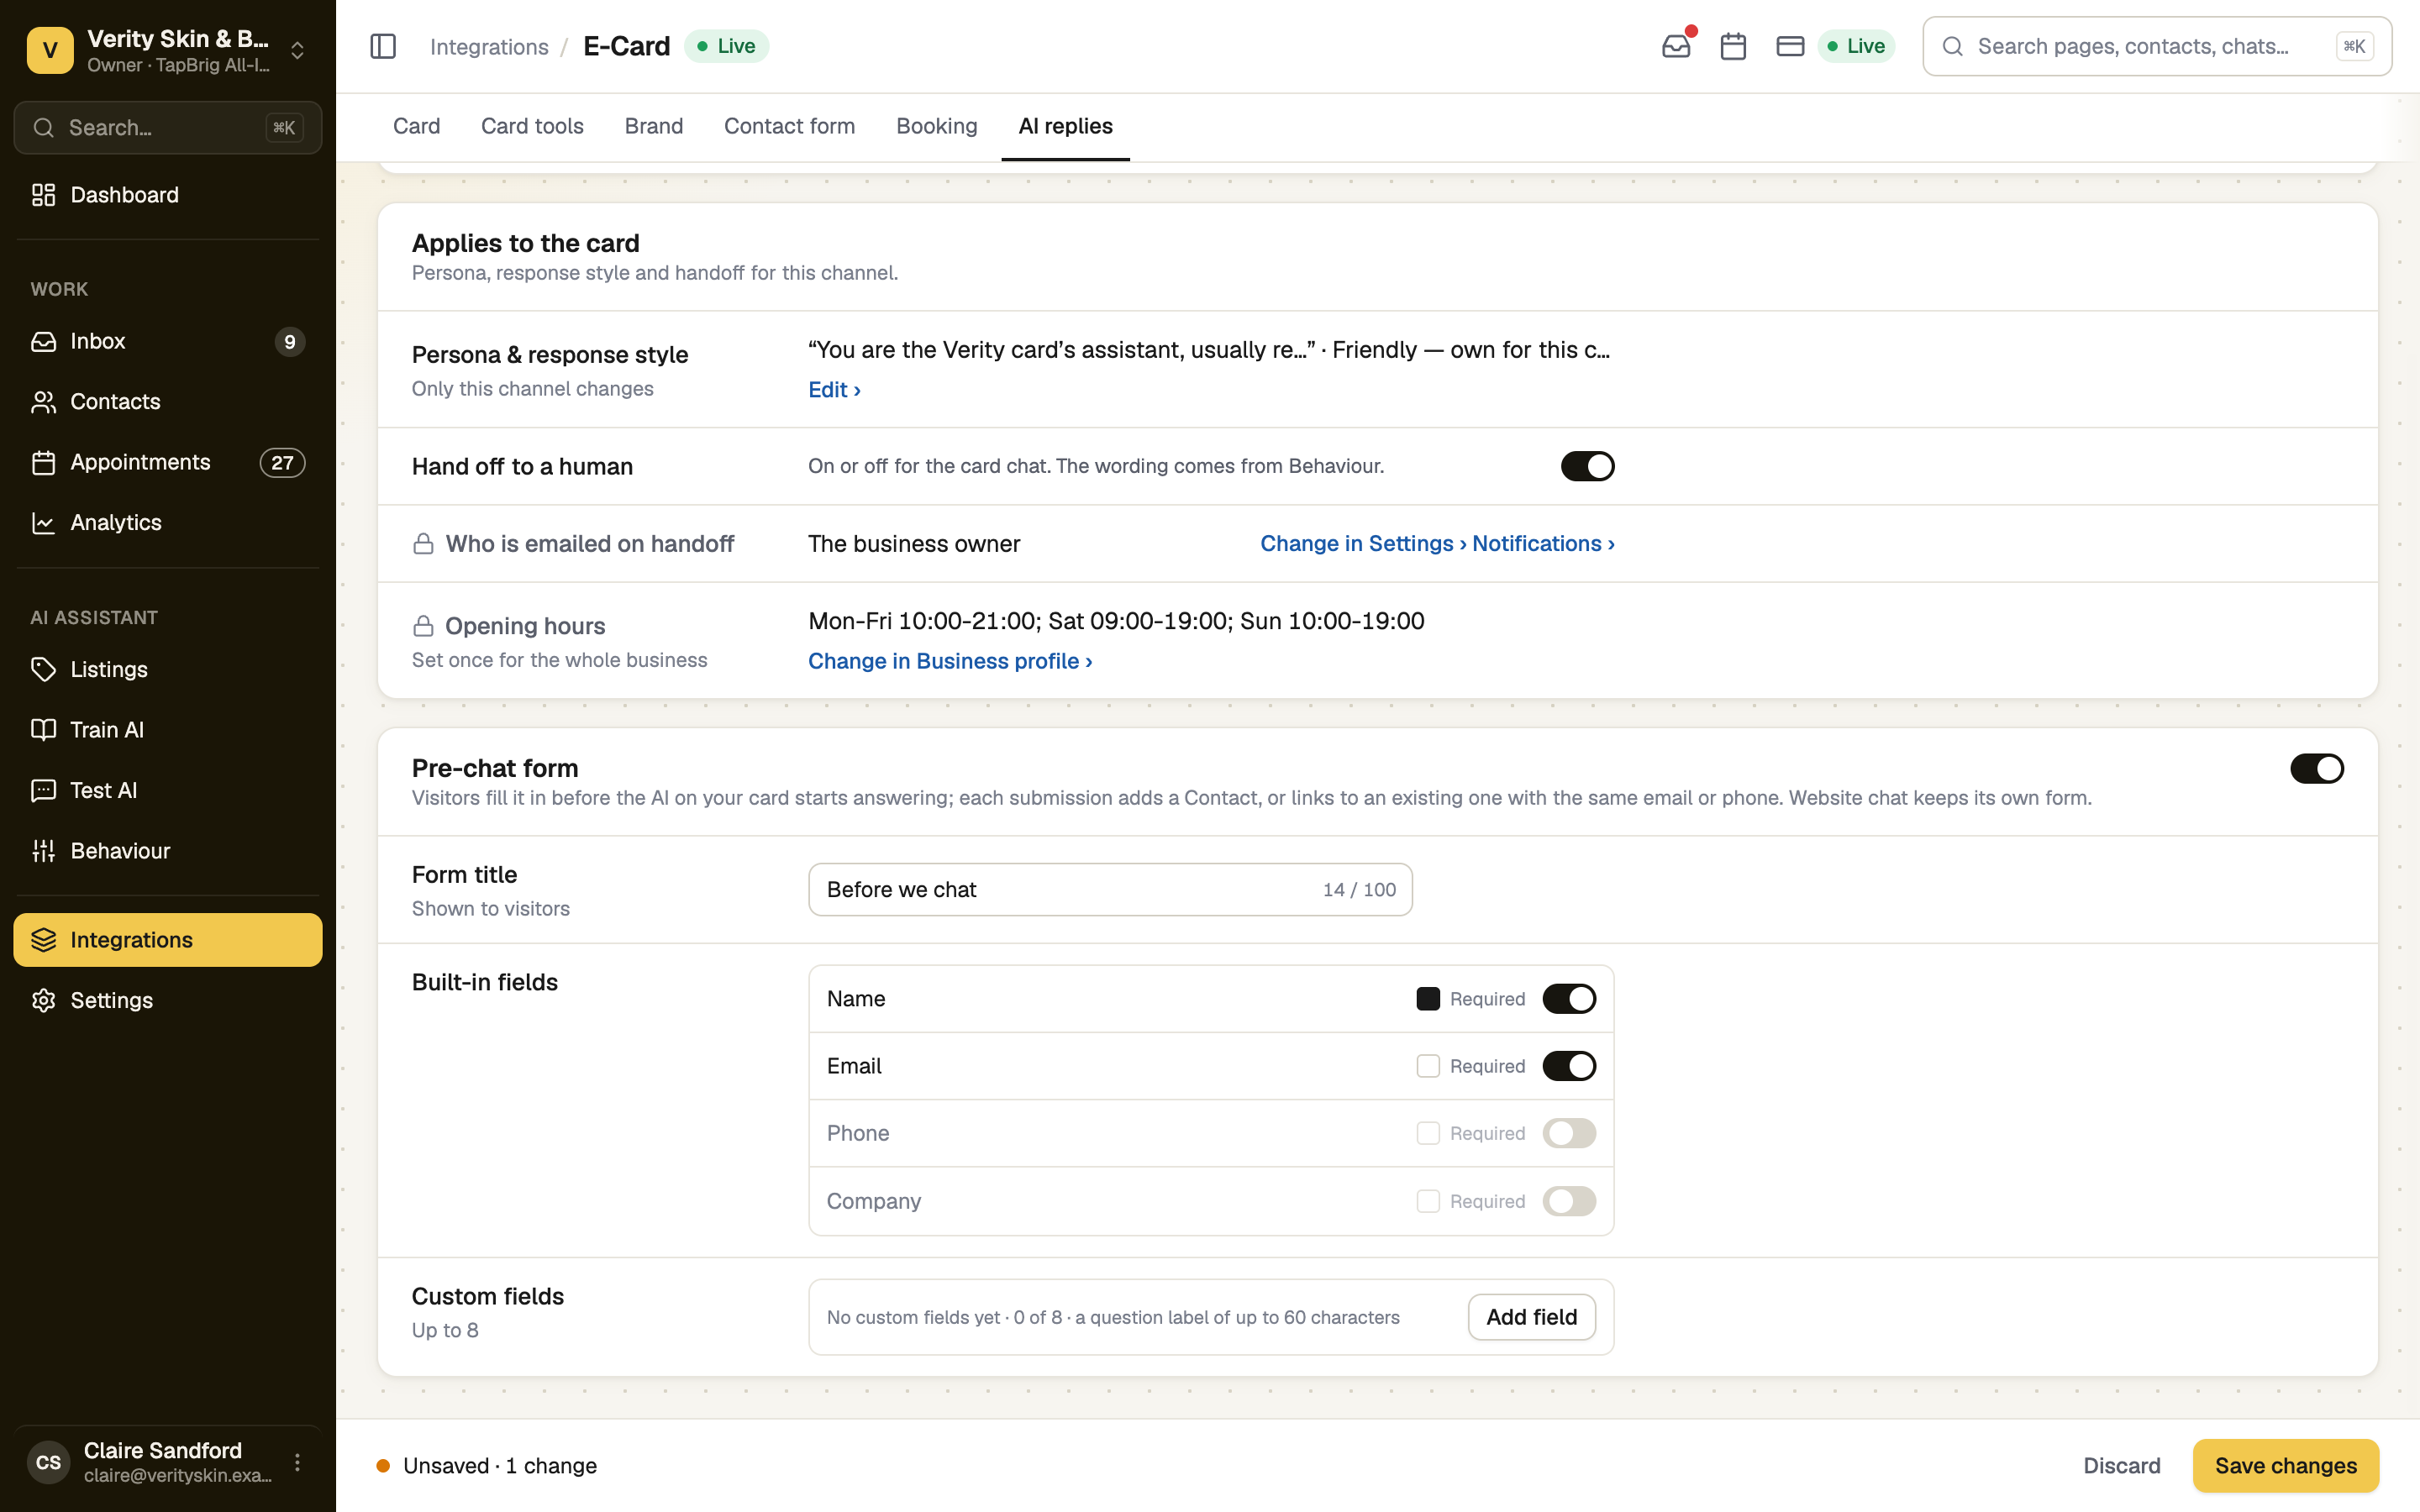The image size is (2420, 1512).
Task: Open Change in Business profile link
Action: point(950,661)
